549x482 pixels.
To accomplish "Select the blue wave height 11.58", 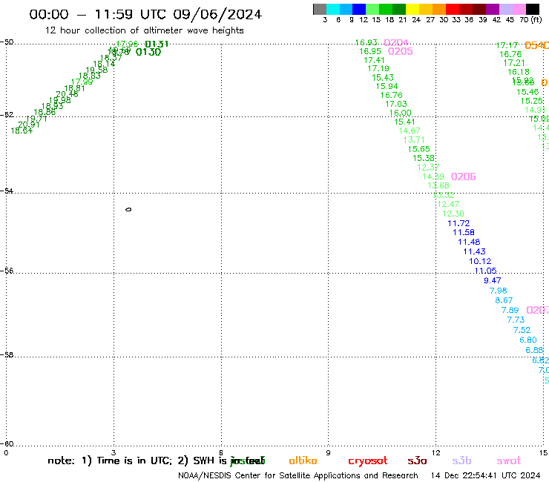I will coord(464,232).
